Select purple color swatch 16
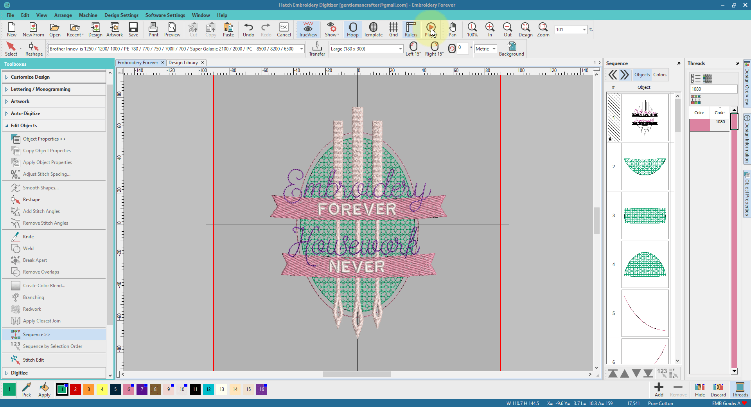The width and height of the screenshot is (751, 407). 262,389
